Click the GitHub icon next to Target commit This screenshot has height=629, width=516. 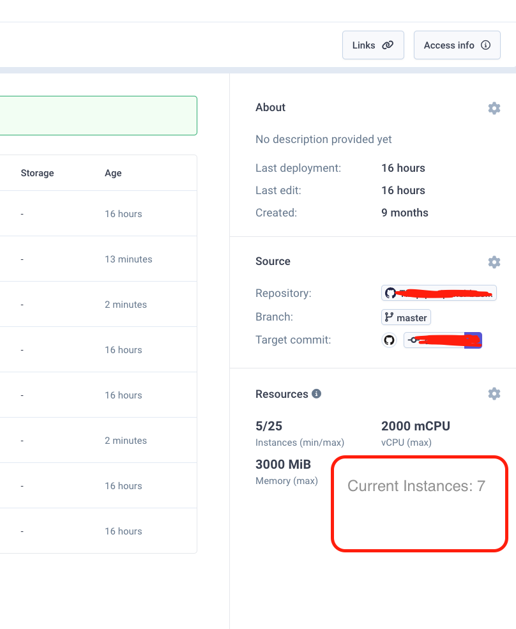(x=389, y=340)
